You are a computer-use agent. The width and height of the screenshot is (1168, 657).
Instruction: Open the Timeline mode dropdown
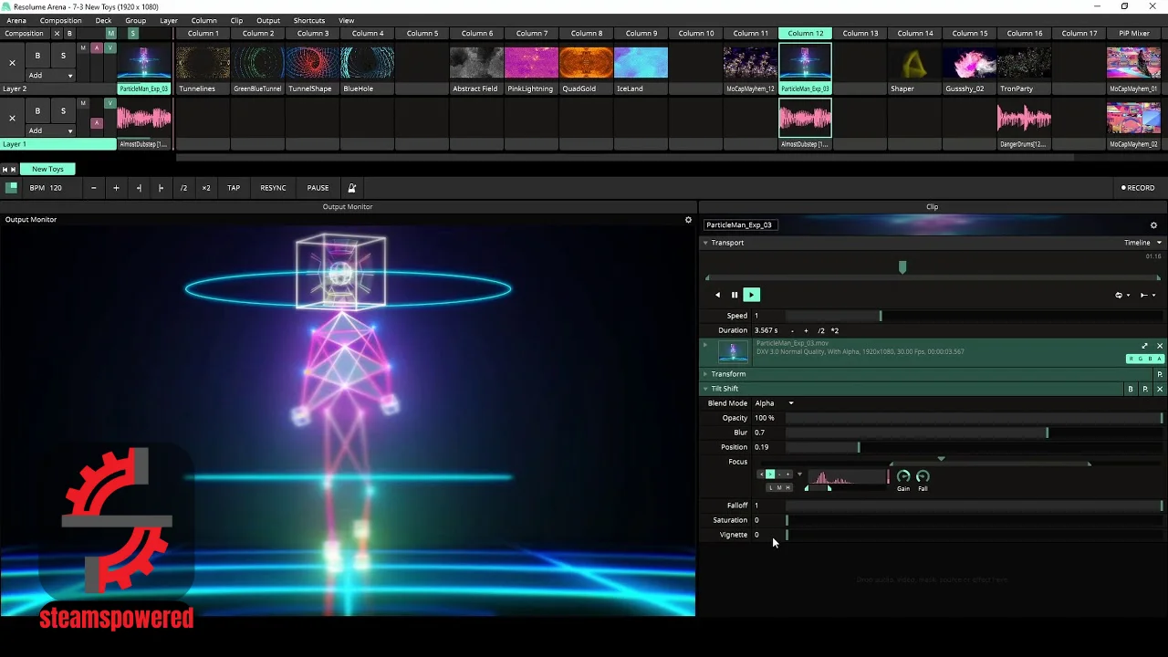pos(1142,243)
